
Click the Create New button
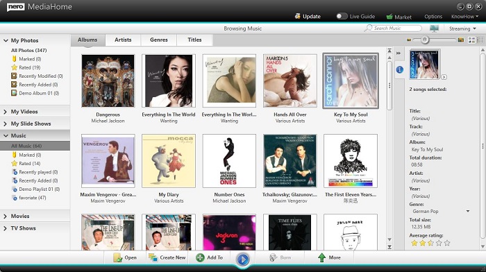(167, 257)
